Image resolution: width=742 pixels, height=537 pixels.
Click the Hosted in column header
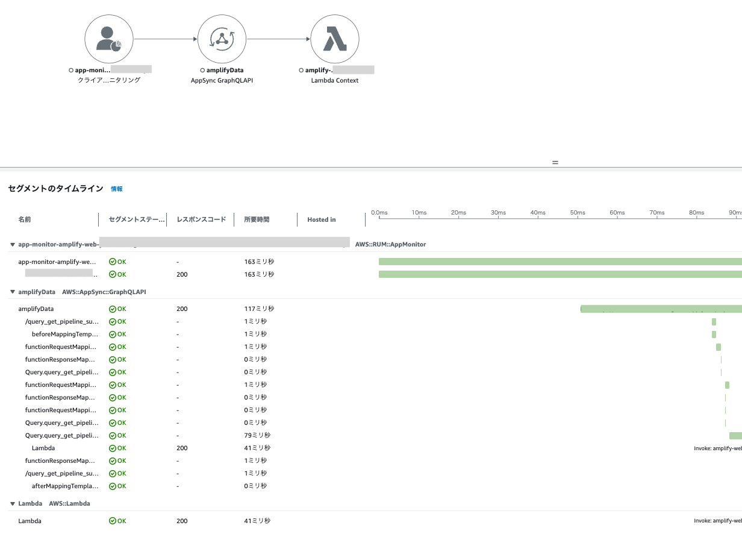point(322,219)
